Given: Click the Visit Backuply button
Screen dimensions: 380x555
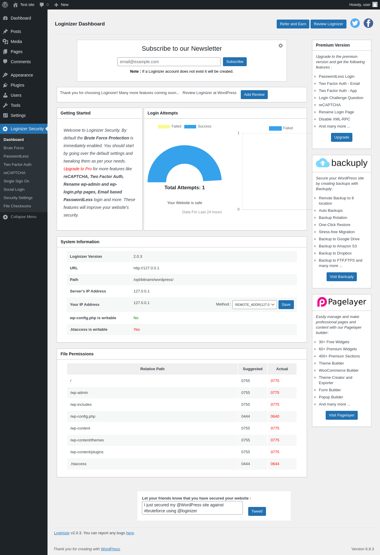Looking at the screenshot, I should coord(342,277).
